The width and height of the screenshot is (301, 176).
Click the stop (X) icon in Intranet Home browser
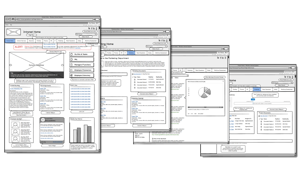pos(13,19)
